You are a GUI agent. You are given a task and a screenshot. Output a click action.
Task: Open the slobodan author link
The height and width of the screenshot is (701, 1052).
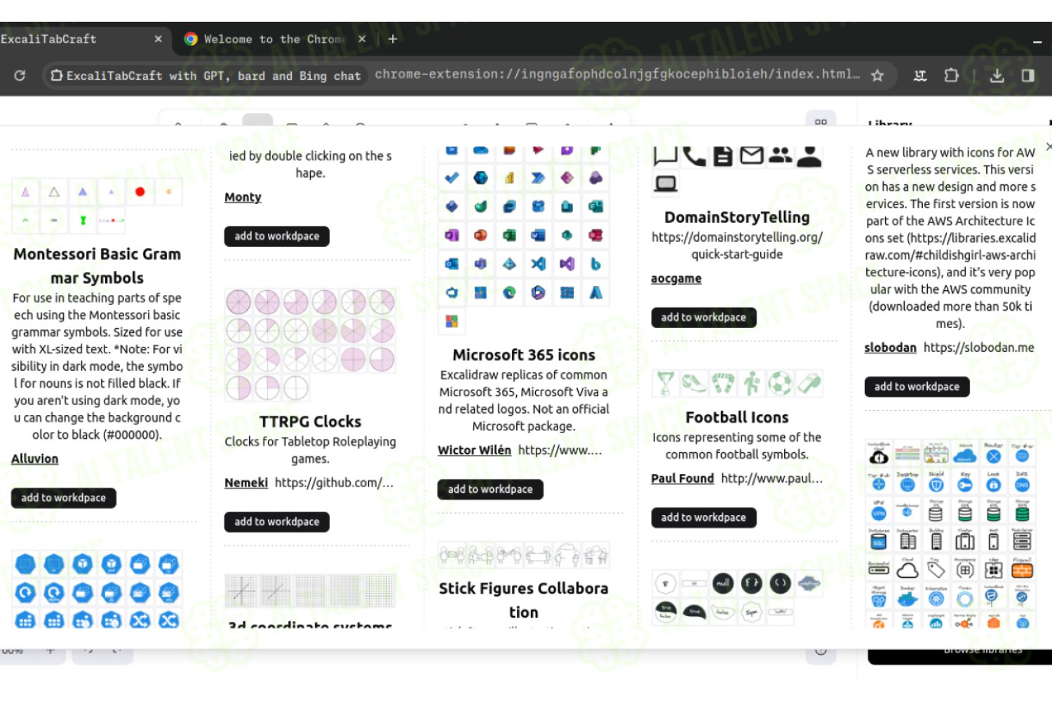pyautogui.click(x=890, y=347)
